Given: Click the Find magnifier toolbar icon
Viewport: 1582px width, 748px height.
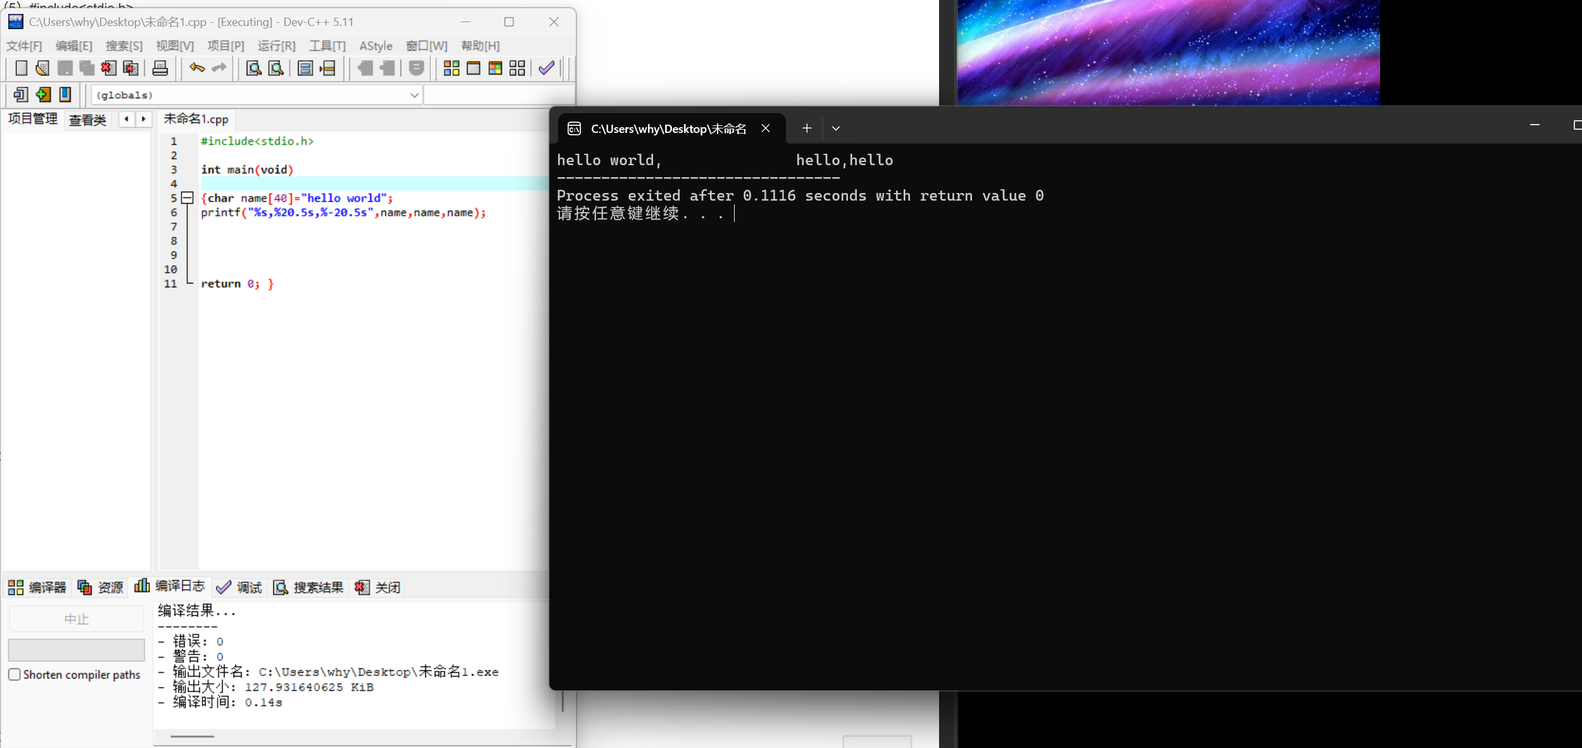Looking at the screenshot, I should (x=254, y=68).
